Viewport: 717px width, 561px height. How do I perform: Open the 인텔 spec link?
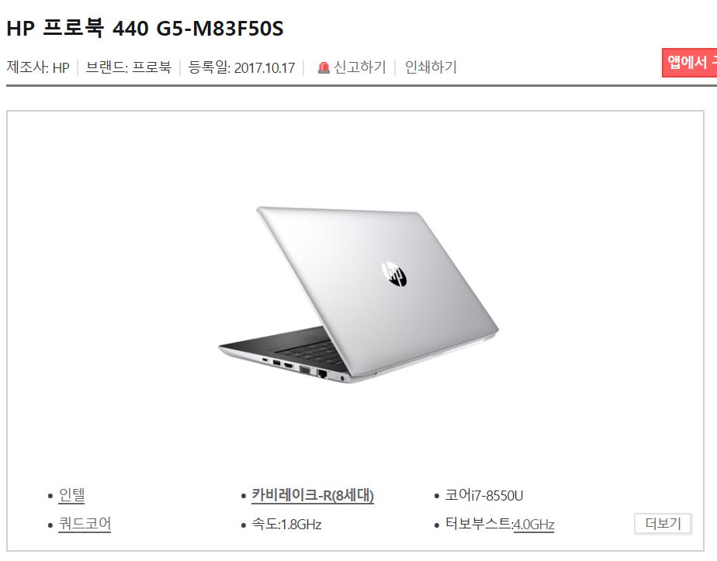[x=72, y=495]
